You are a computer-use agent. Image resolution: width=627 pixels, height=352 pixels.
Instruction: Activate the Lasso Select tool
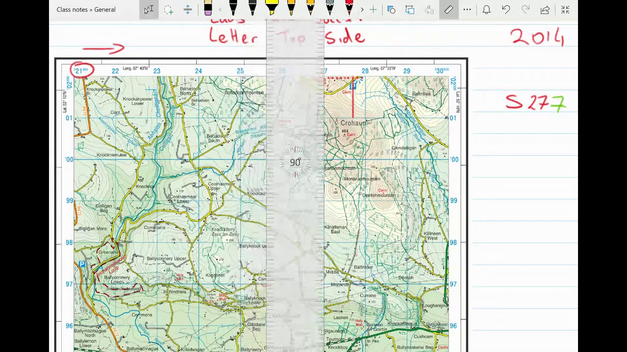pos(168,9)
